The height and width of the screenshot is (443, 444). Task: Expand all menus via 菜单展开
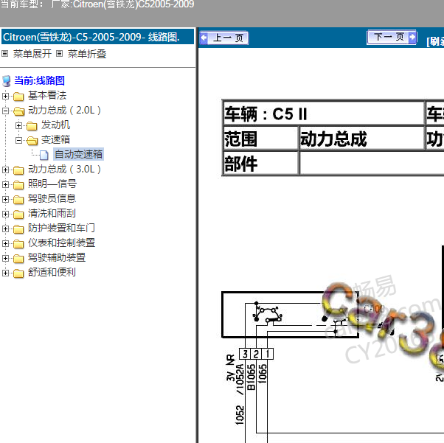32,54
